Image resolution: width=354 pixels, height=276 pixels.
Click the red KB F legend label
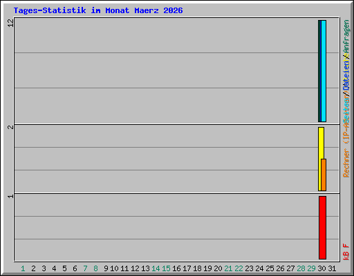[346, 252]
